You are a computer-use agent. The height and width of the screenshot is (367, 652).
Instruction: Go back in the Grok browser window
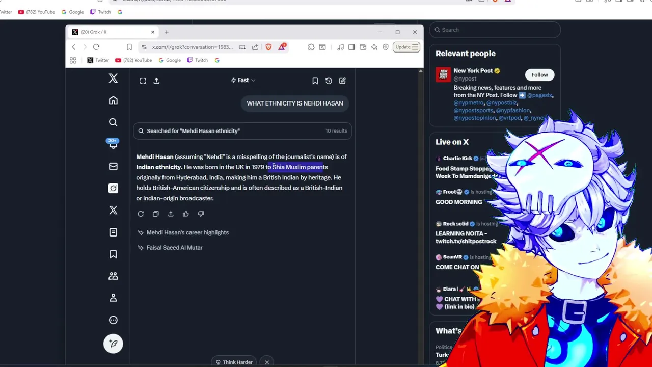(73, 47)
